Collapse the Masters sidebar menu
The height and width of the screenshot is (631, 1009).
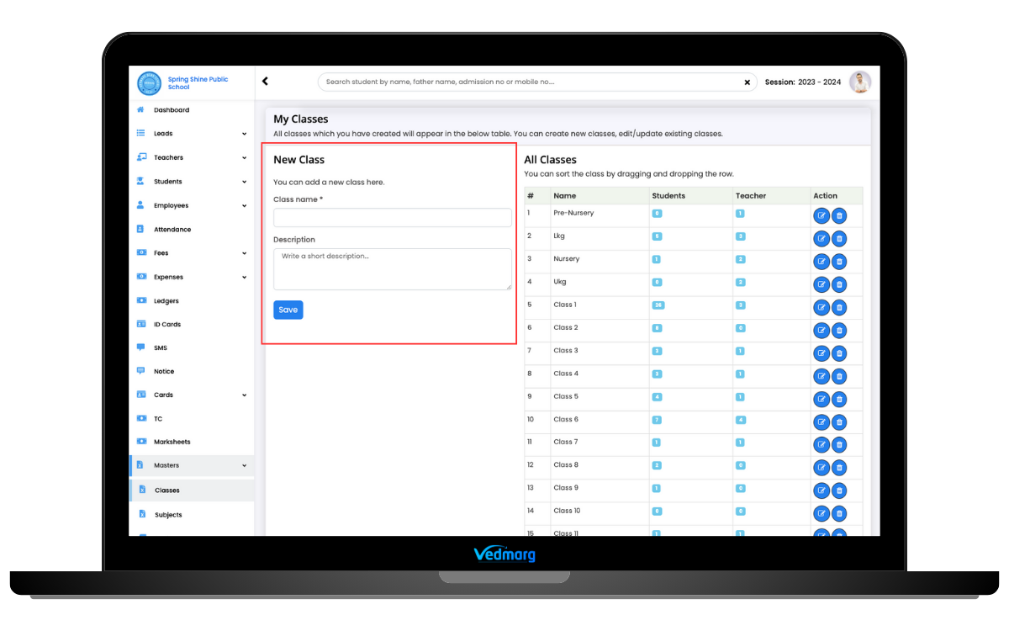(244, 465)
